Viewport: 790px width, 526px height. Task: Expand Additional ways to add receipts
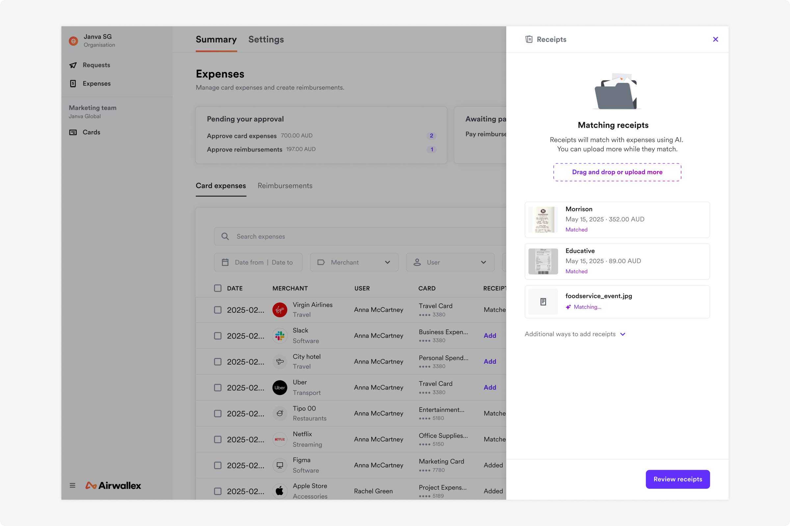(x=575, y=334)
